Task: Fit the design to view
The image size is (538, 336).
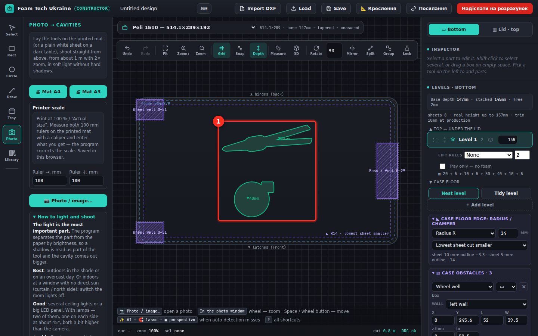Action: (x=165, y=50)
